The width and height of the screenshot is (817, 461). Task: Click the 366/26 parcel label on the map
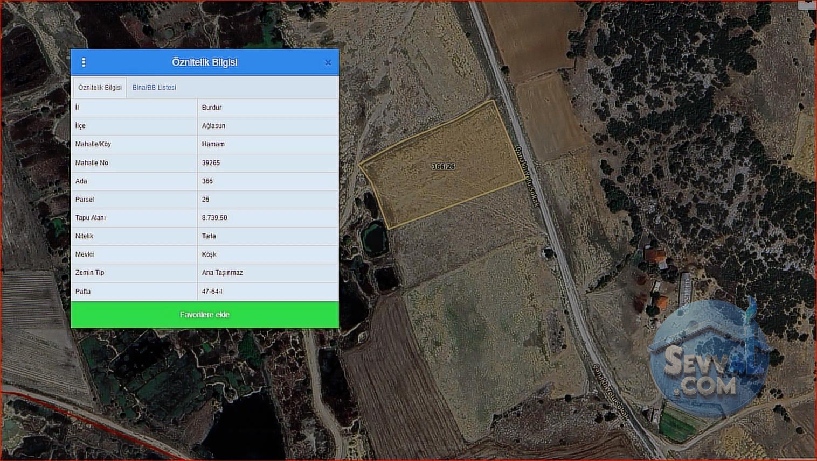pos(444,167)
